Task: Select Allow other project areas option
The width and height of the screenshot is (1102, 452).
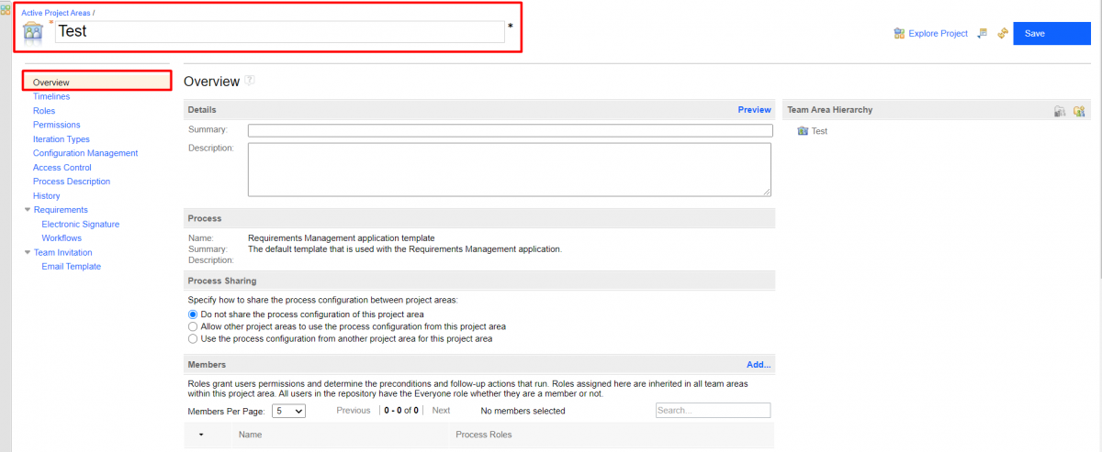Action: [193, 326]
